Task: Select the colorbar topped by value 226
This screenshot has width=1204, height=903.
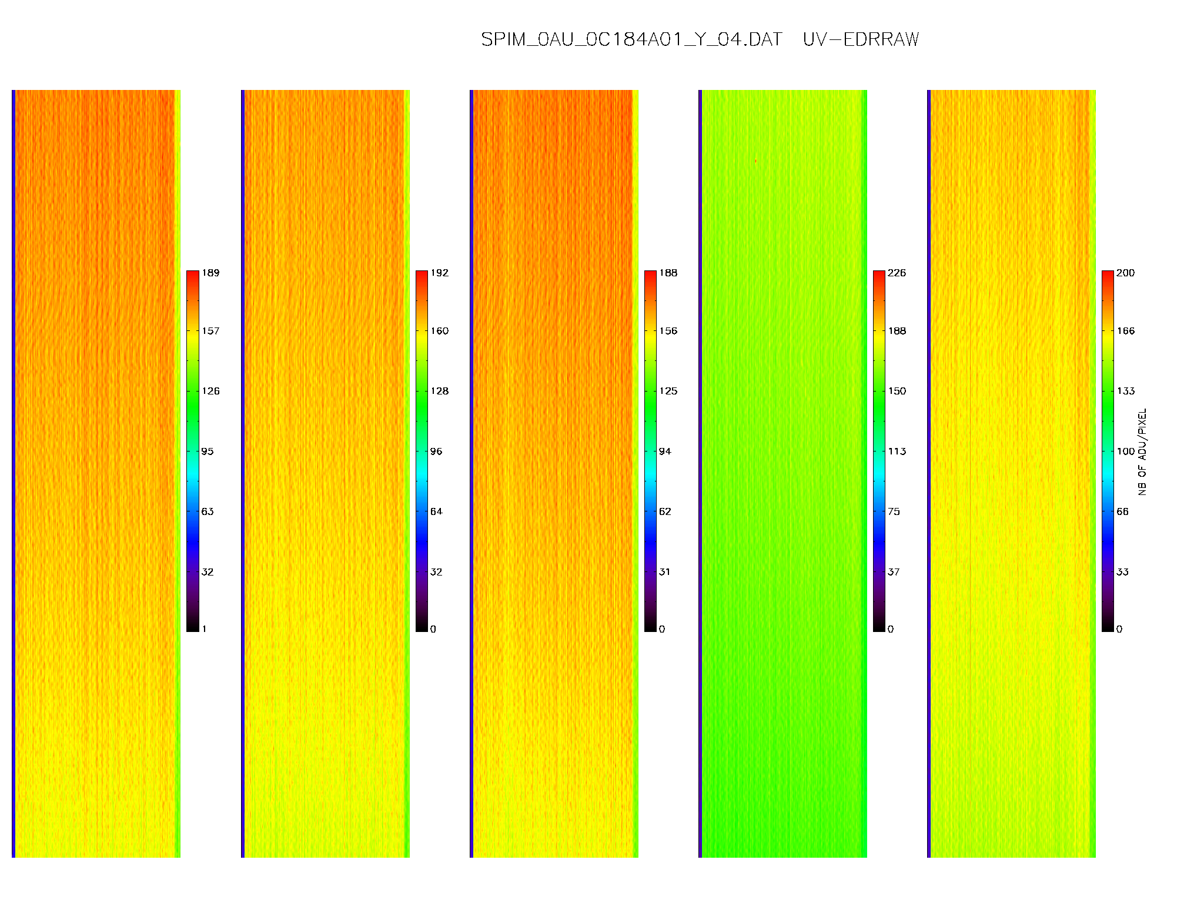Action: (x=879, y=451)
